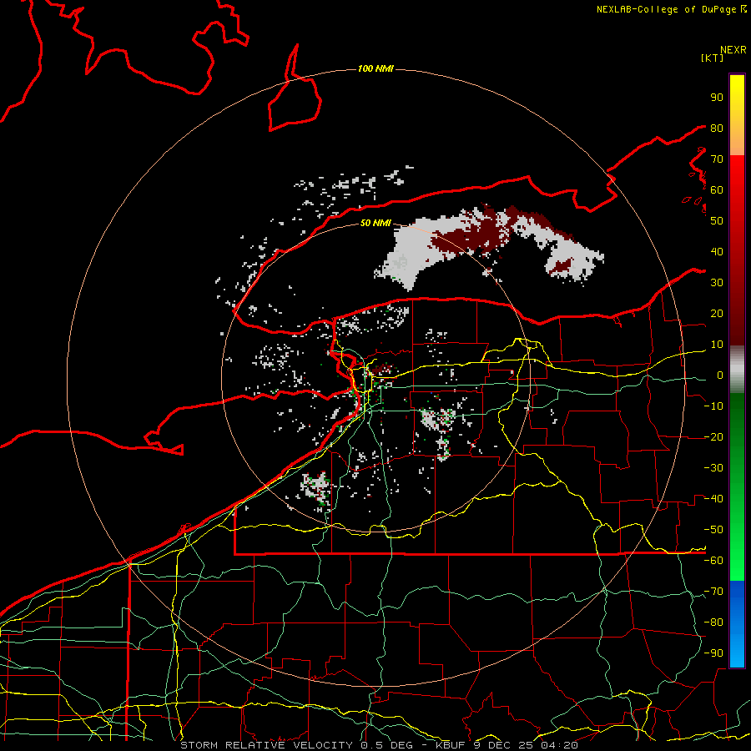The image size is (751, 751).
Task: Click the 0 value on the velocity scale
Action: pos(720,375)
